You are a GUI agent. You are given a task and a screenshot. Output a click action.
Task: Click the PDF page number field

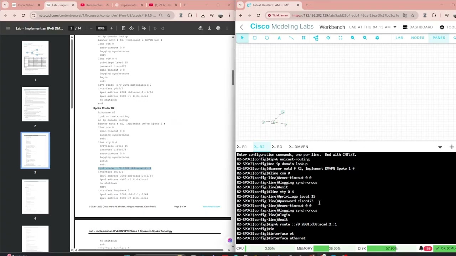point(71,28)
